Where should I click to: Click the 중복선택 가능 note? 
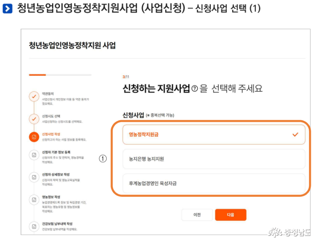point(160,115)
